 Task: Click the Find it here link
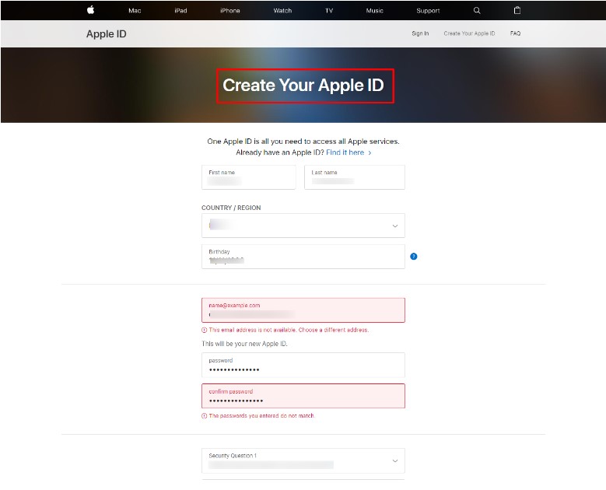tap(349, 152)
